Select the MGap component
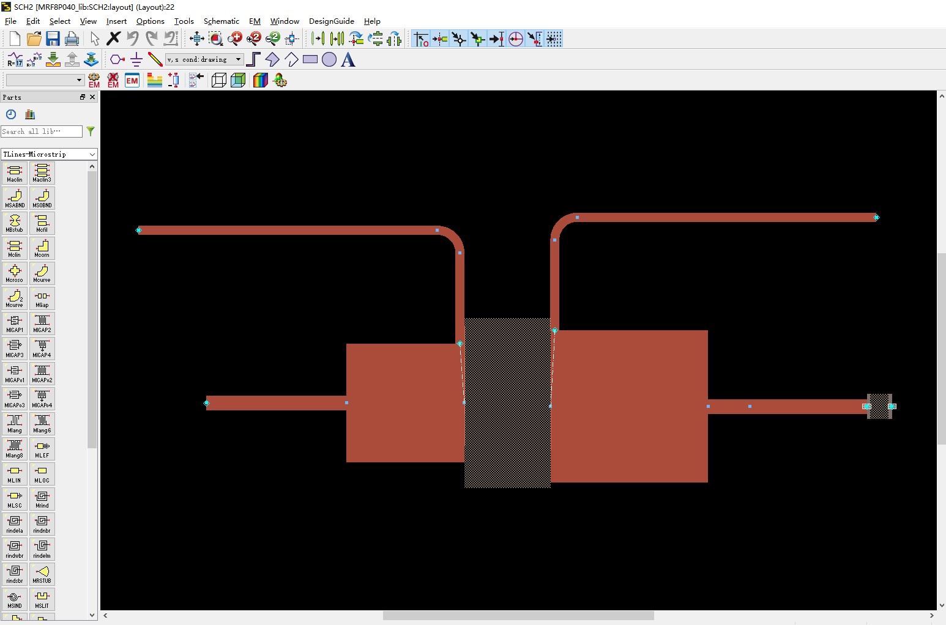 click(x=42, y=298)
